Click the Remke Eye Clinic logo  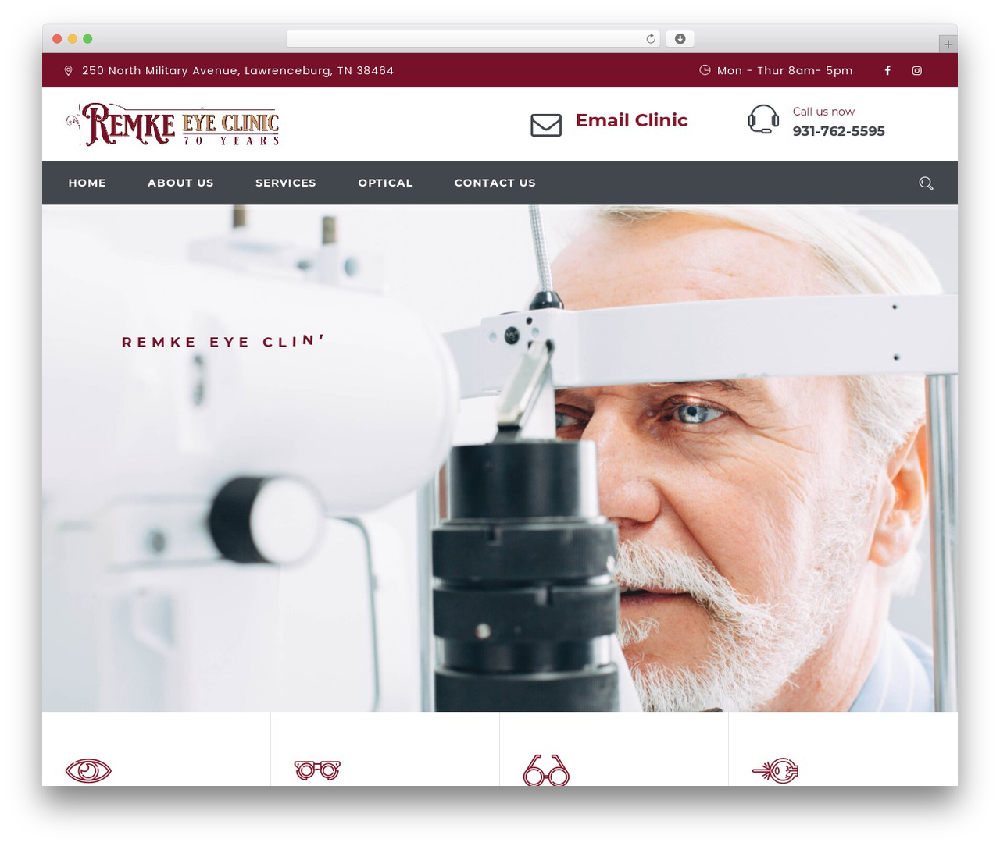tap(173, 124)
